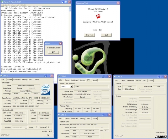This screenshot has width=168, height=139.
Task: Click the Channels # value Dual
Action: 159,86
